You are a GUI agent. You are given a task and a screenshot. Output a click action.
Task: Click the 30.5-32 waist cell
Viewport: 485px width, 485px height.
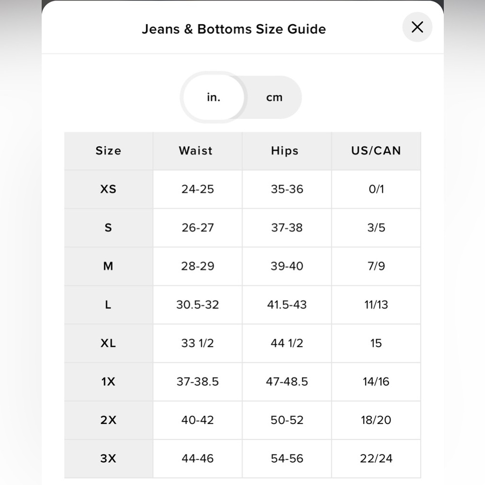(x=197, y=305)
